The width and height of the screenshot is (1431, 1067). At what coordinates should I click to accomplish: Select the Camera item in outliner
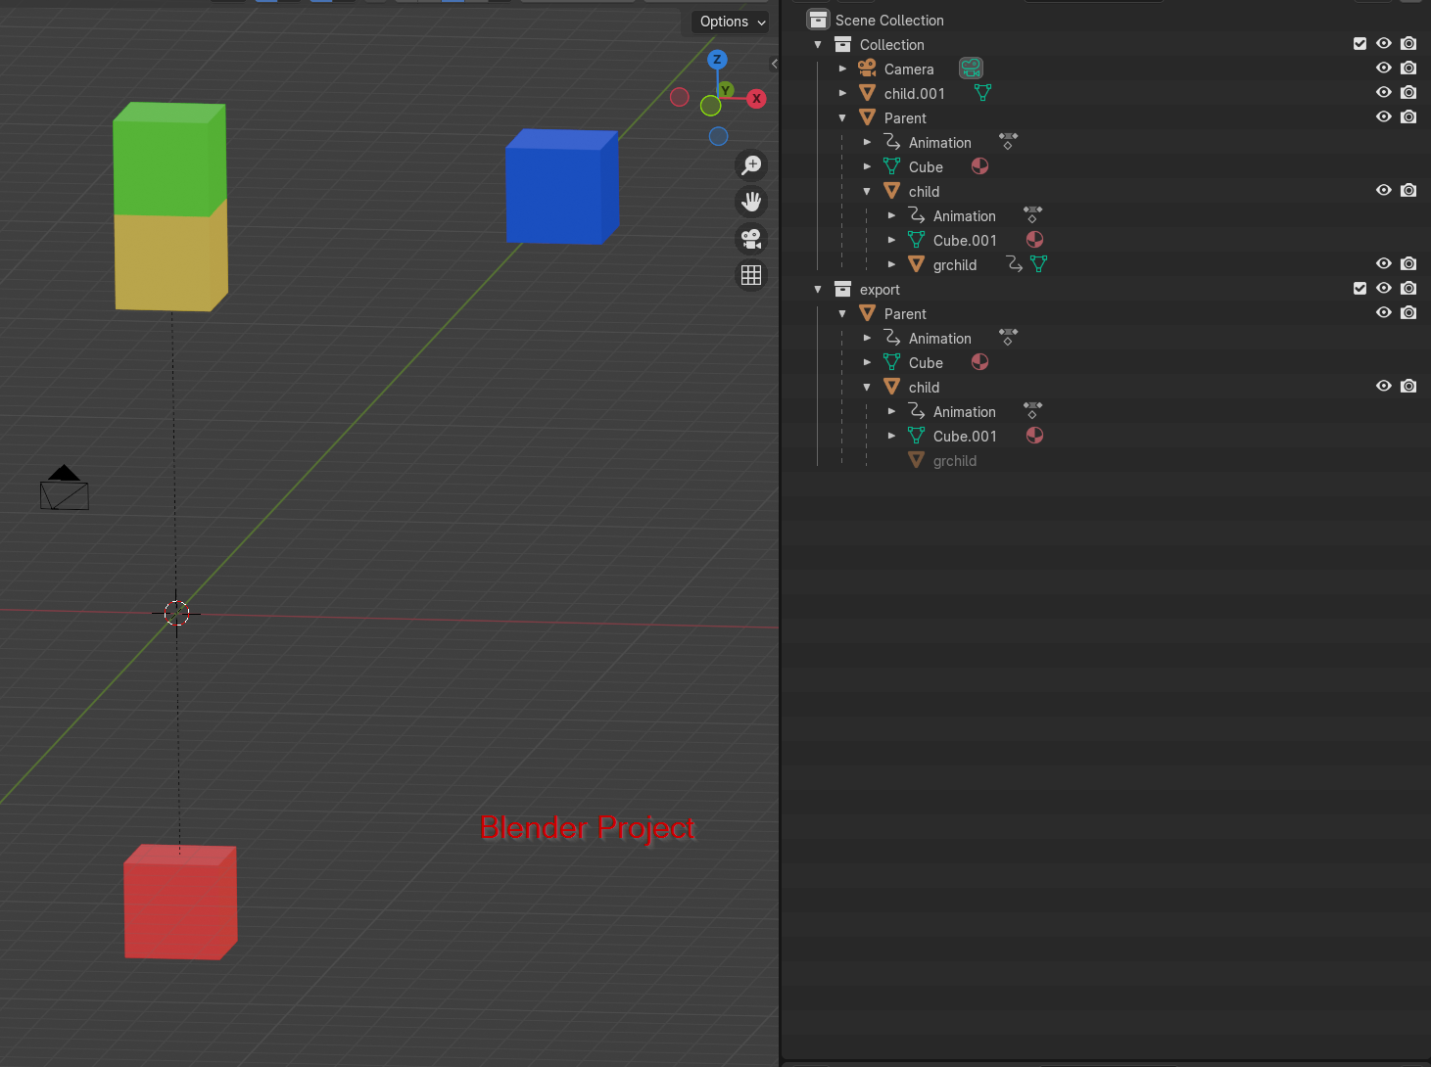coord(909,69)
